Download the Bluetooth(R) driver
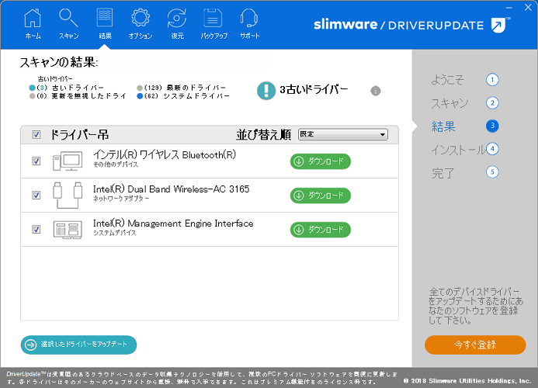 pos(321,161)
